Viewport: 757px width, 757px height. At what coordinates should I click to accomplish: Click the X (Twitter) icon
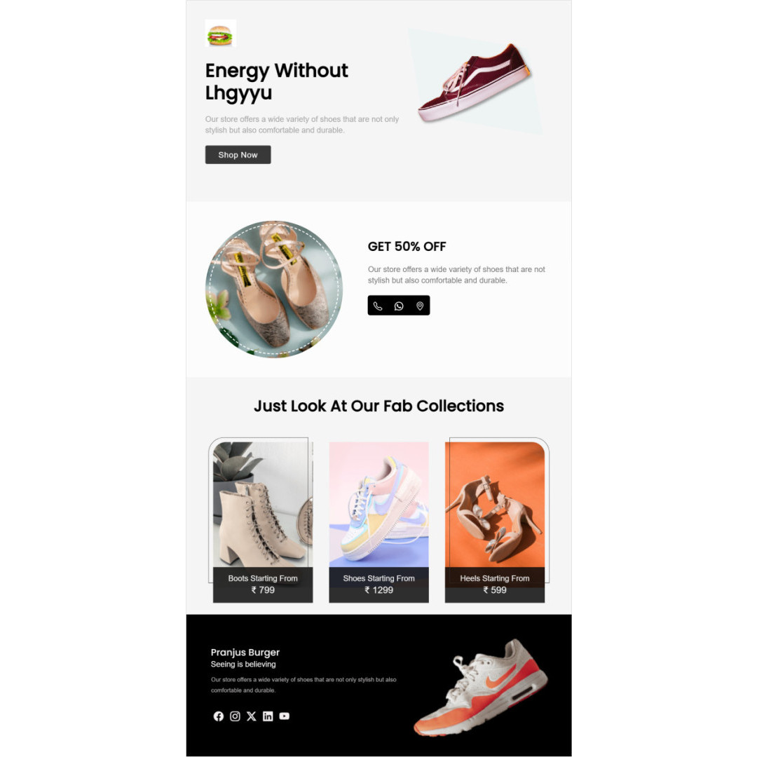pyautogui.click(x=252, y=716)
